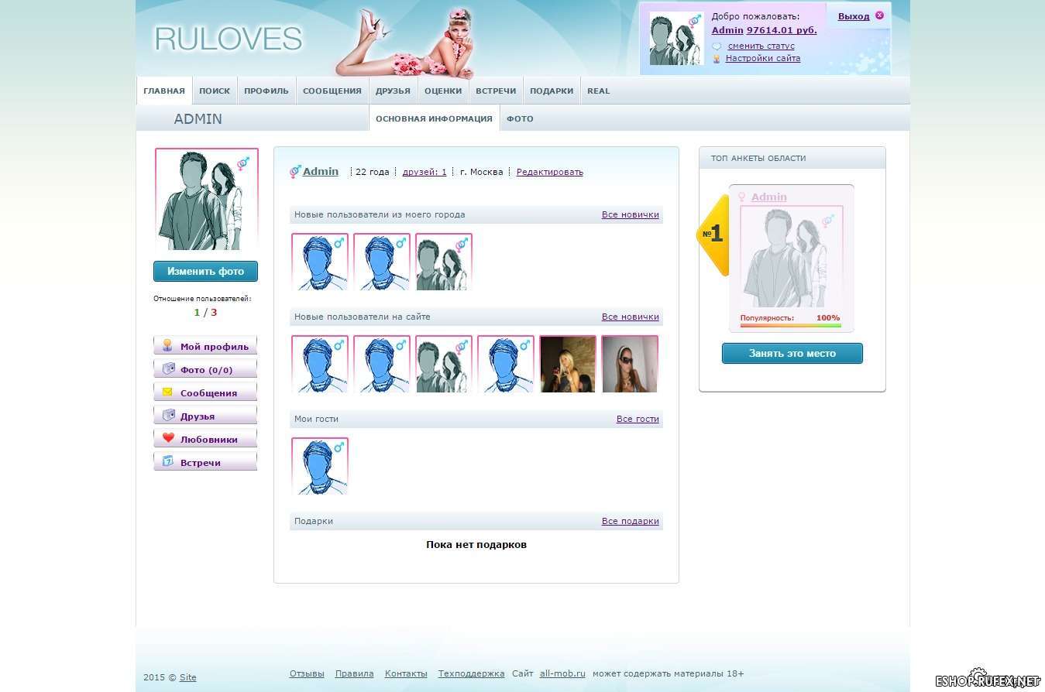Viewport: 1045px width, 692px height.
Task: Click the heart icon beside Любовники
Action: [x=168, y=438]
